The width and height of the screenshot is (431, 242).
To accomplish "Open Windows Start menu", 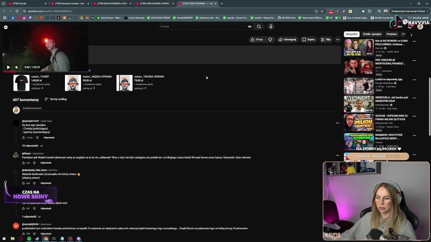I will click(4, 239).
